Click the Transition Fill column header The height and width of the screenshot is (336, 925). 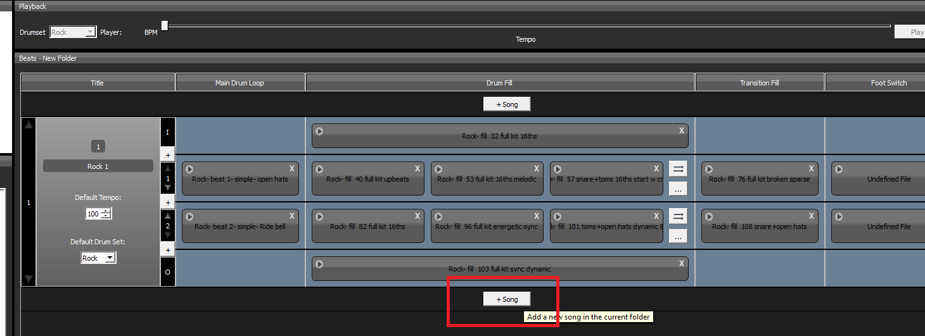pyautogui.click(x=760, y=82)
